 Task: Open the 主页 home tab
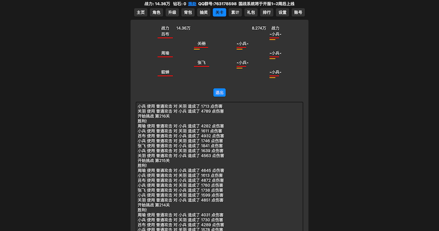[x=140, y=12]
